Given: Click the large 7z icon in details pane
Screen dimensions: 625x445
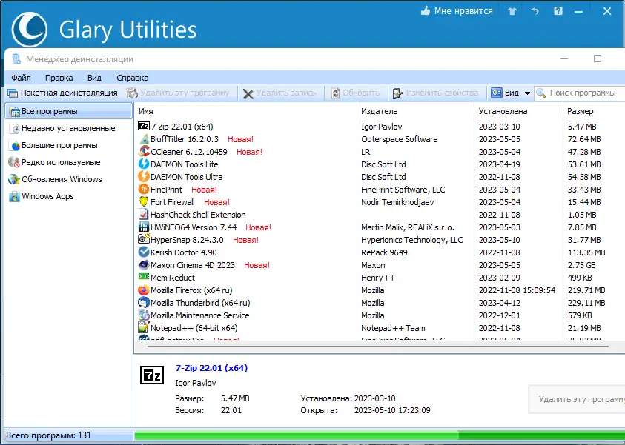Looking at the screenshot, I should (152, 375).
